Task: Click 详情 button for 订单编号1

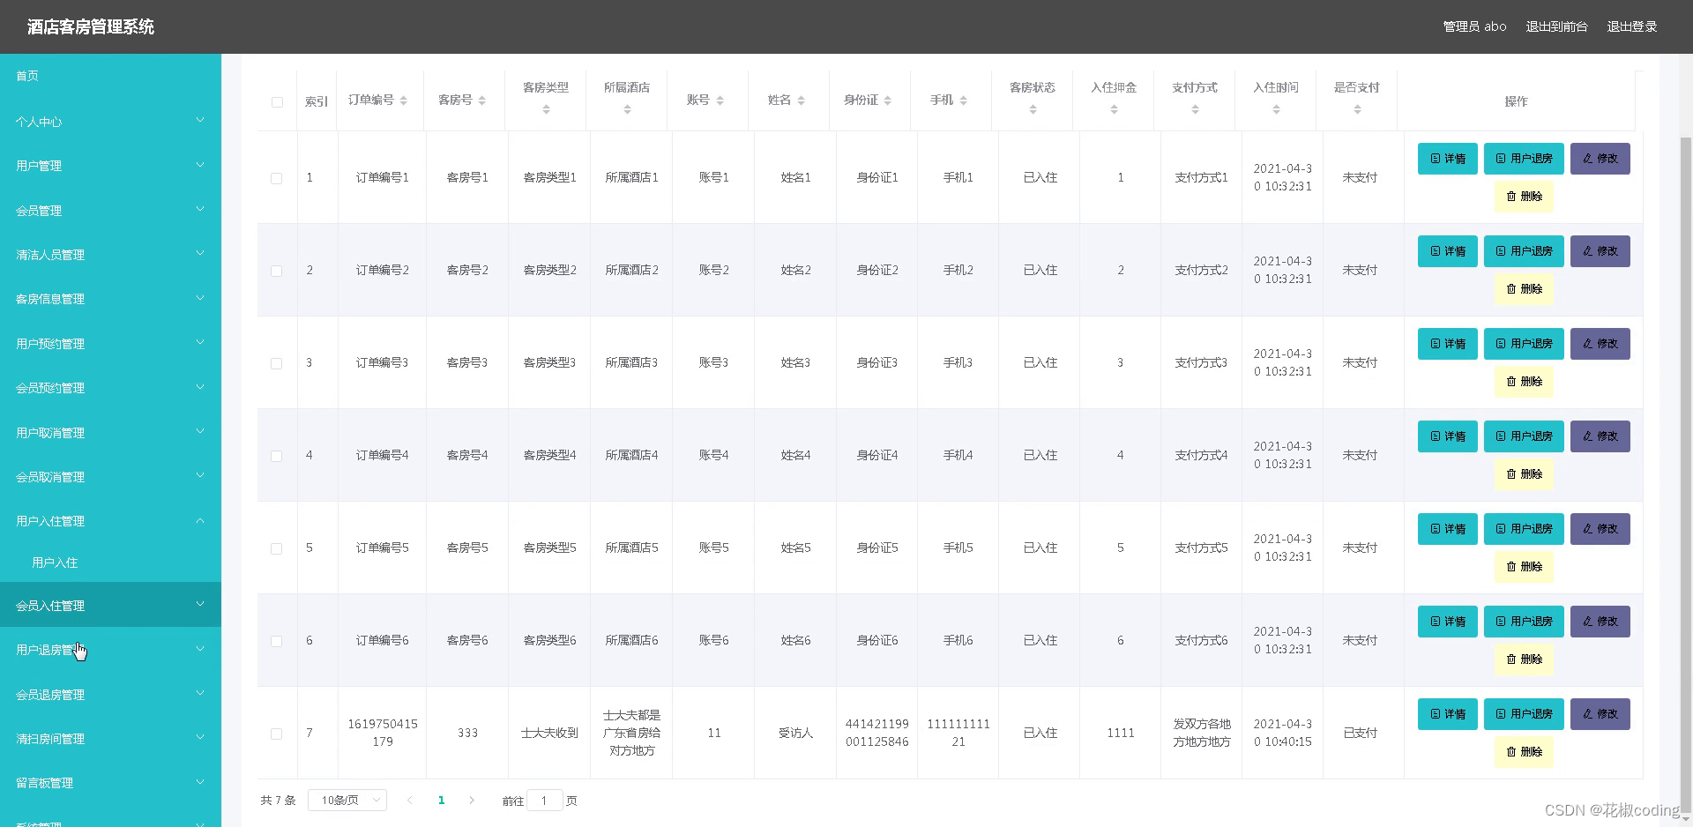Action: click(1447, 159)
